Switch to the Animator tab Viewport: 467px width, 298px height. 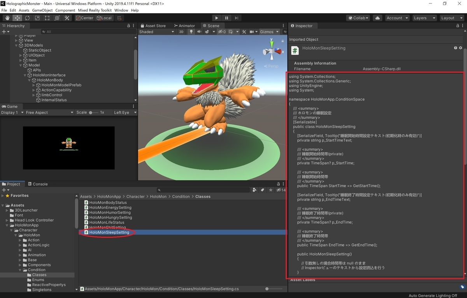point(184,26)
